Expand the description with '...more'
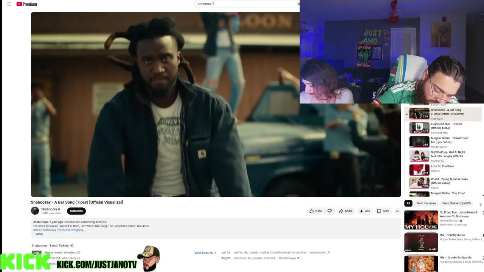This screenshot has width=484, height=272. tap(39, 234)
